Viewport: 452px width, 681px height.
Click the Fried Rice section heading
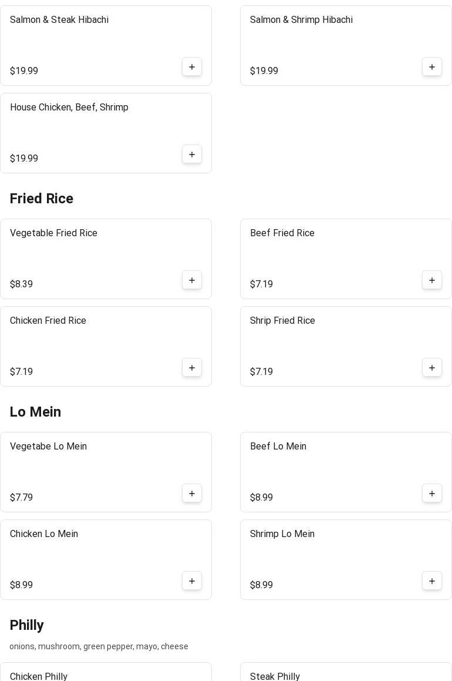(x=42, y=199)
